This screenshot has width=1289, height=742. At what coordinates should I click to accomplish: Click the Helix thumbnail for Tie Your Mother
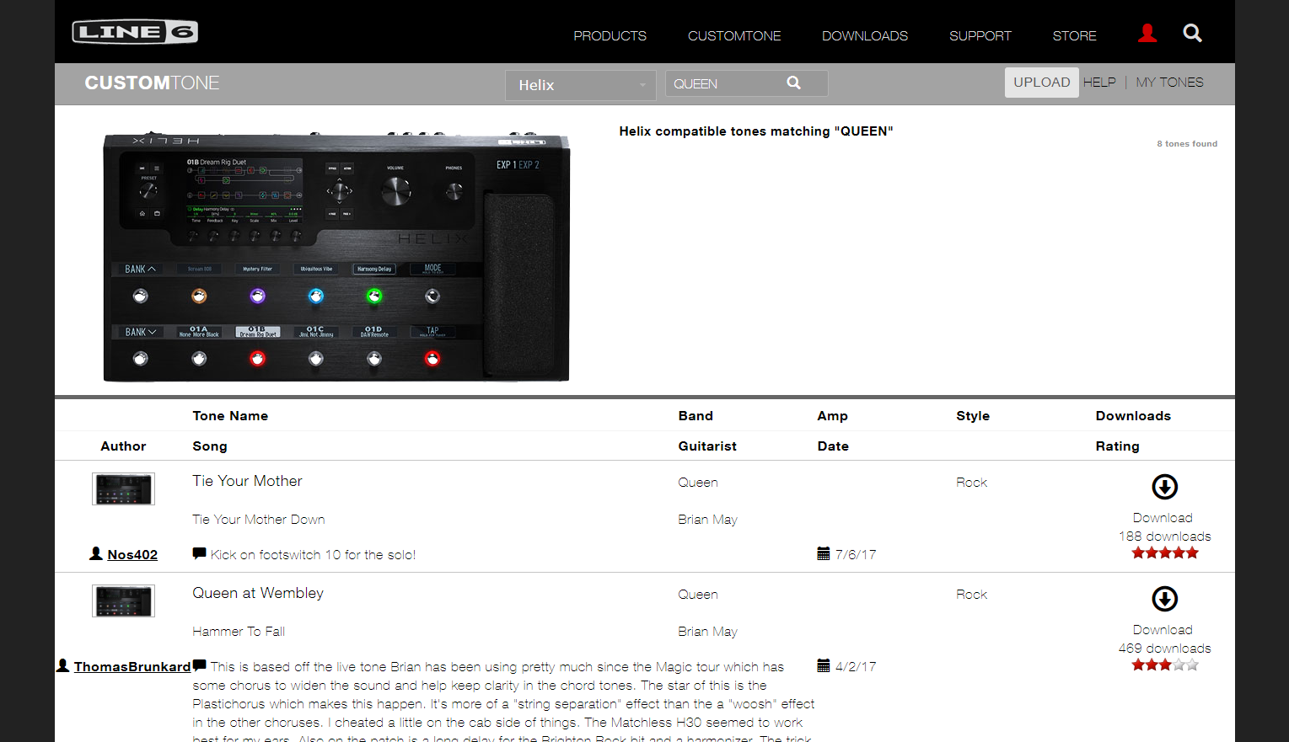(x=123, y=488)
